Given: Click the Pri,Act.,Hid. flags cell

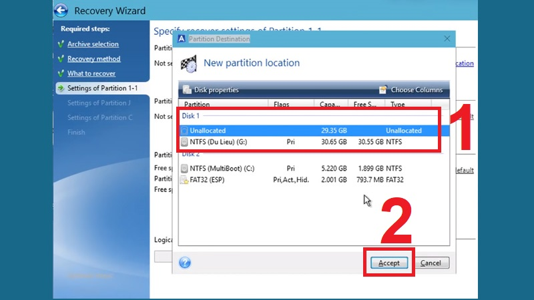Looking at the screenshot, I should 291,179.
